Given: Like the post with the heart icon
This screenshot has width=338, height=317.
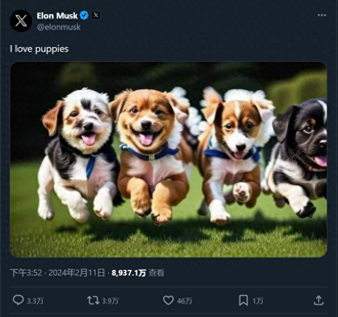Looking at the screenshot, I should [168, 300].
